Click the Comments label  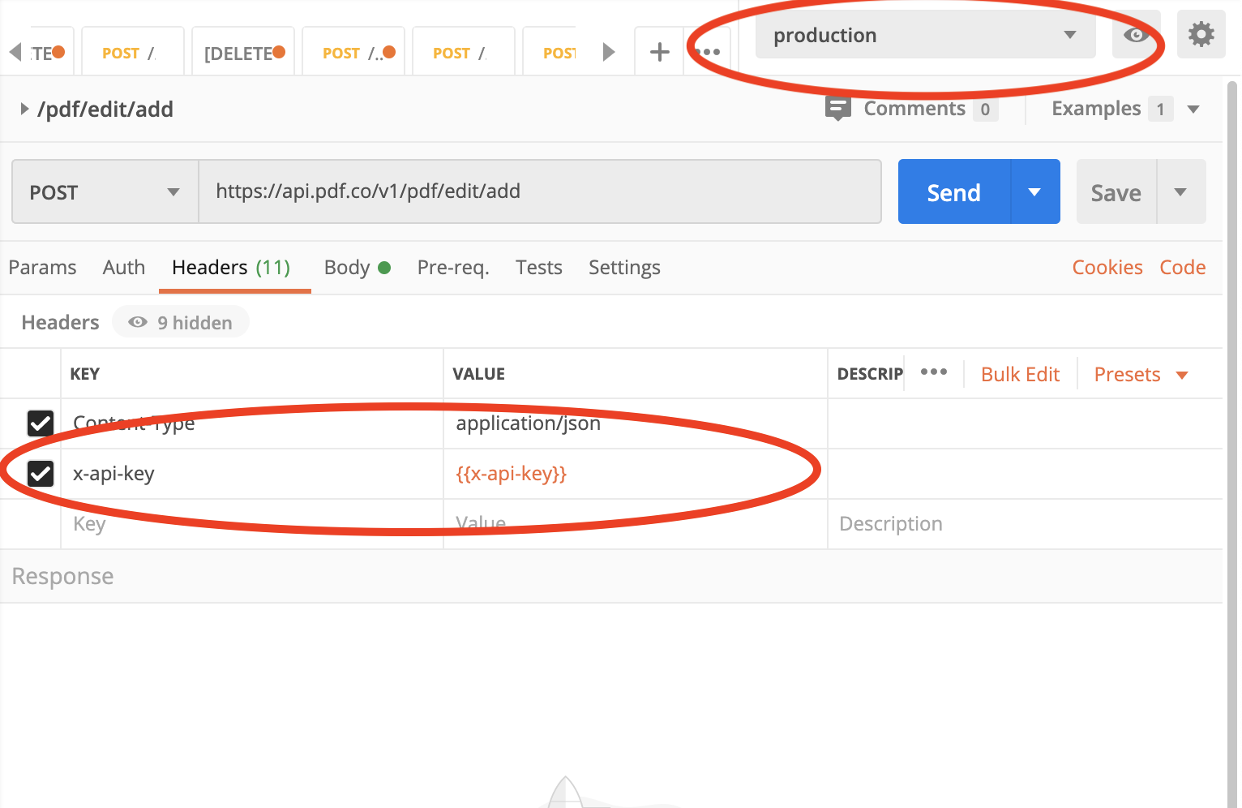(914, 109)
